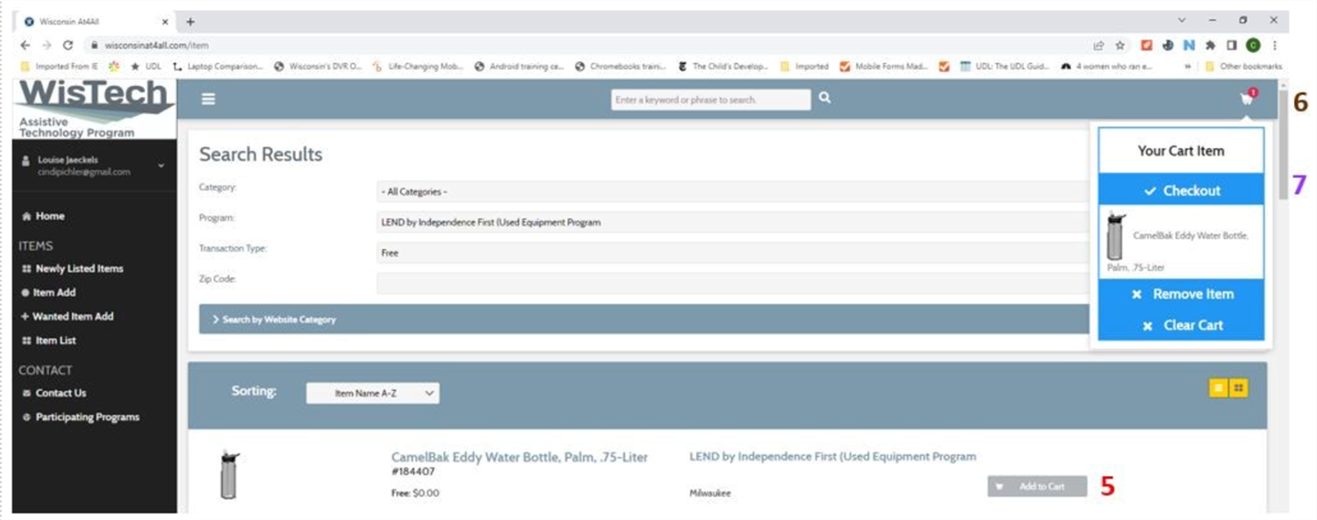Viewport: 1317px width, 520px height.
Task: Open the shopping cart icon
Action: 1248,98
